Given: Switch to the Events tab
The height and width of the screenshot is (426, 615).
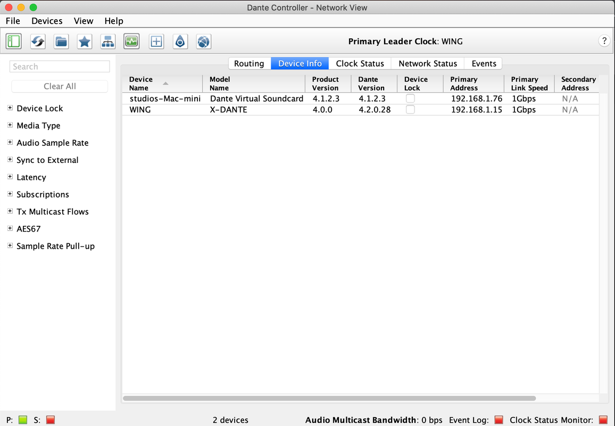Looking at the screenshot, I should coord(484,63).
